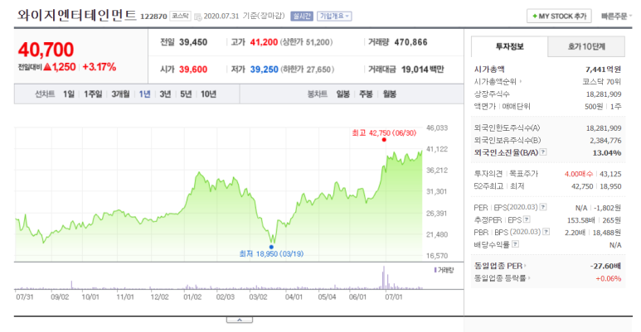
Task: Select the 1일 line chart period
Action: (x=69, y=94)
